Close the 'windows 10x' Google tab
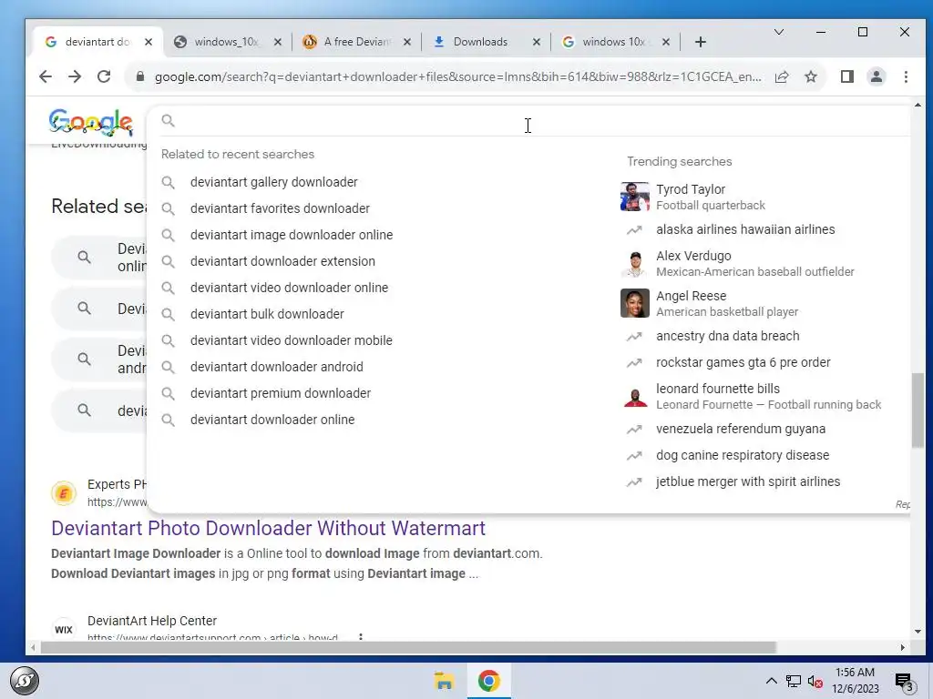The height and width of the screenshot is (699, 933). pyautogui.click(x=666, y=42)
